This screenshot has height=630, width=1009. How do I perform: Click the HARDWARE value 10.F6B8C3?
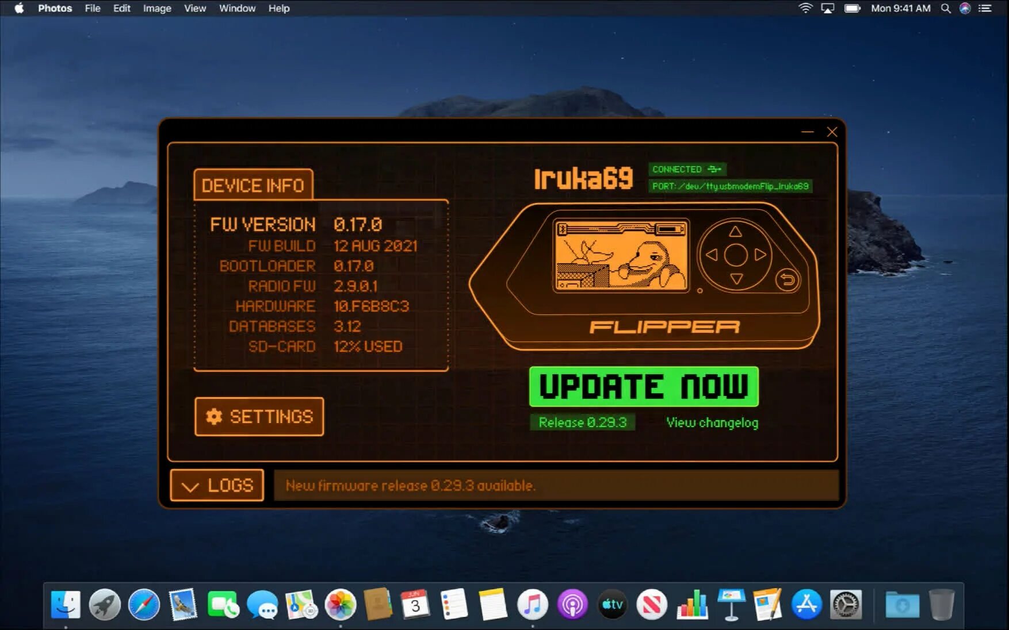click(372, 306)
